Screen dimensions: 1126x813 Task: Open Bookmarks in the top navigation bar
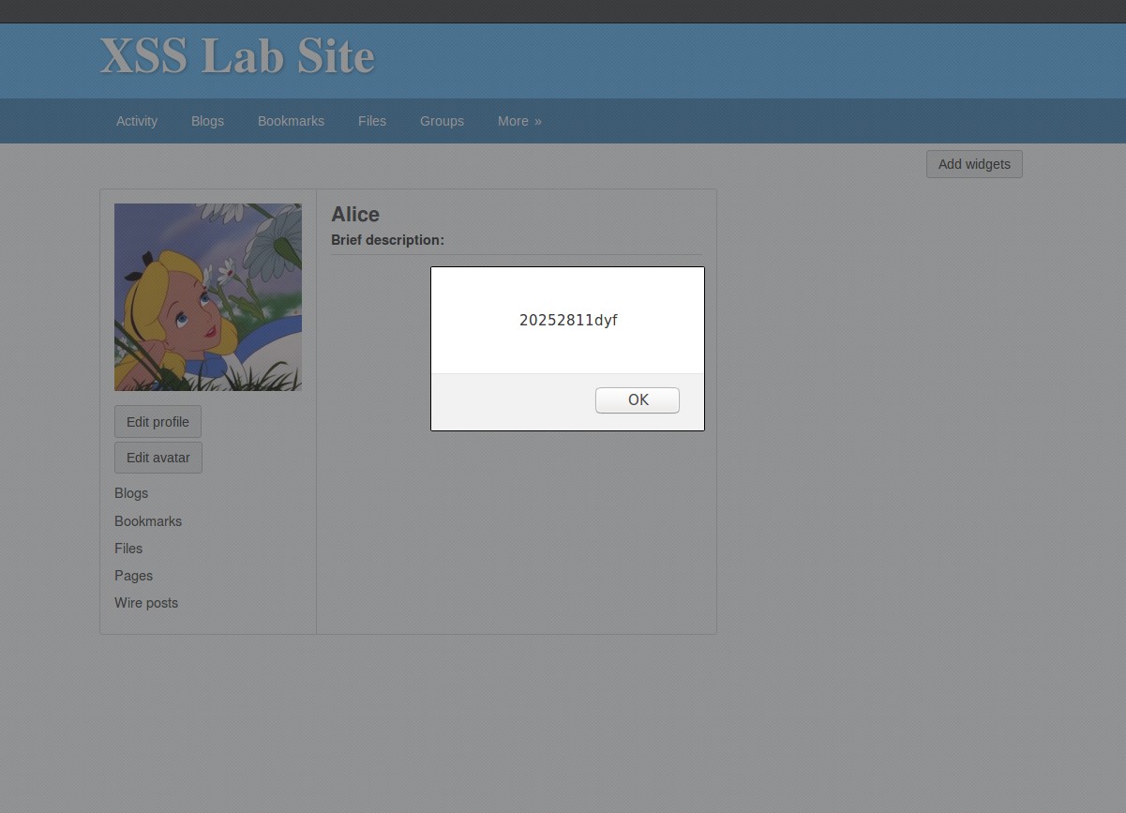point(291,121)
